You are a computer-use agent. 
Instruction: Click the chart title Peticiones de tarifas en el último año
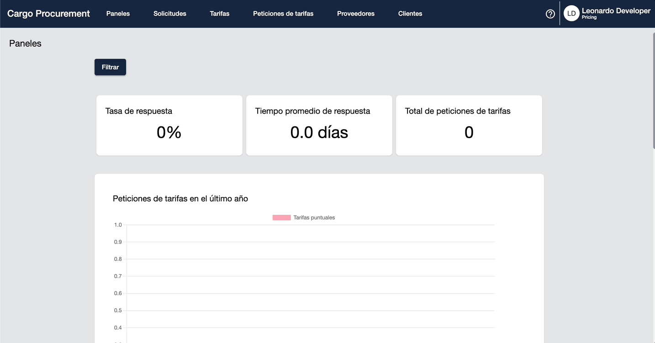[180, 198]
